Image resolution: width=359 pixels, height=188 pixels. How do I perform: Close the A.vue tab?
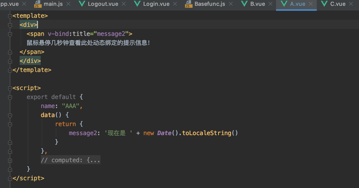pos(311,4)
